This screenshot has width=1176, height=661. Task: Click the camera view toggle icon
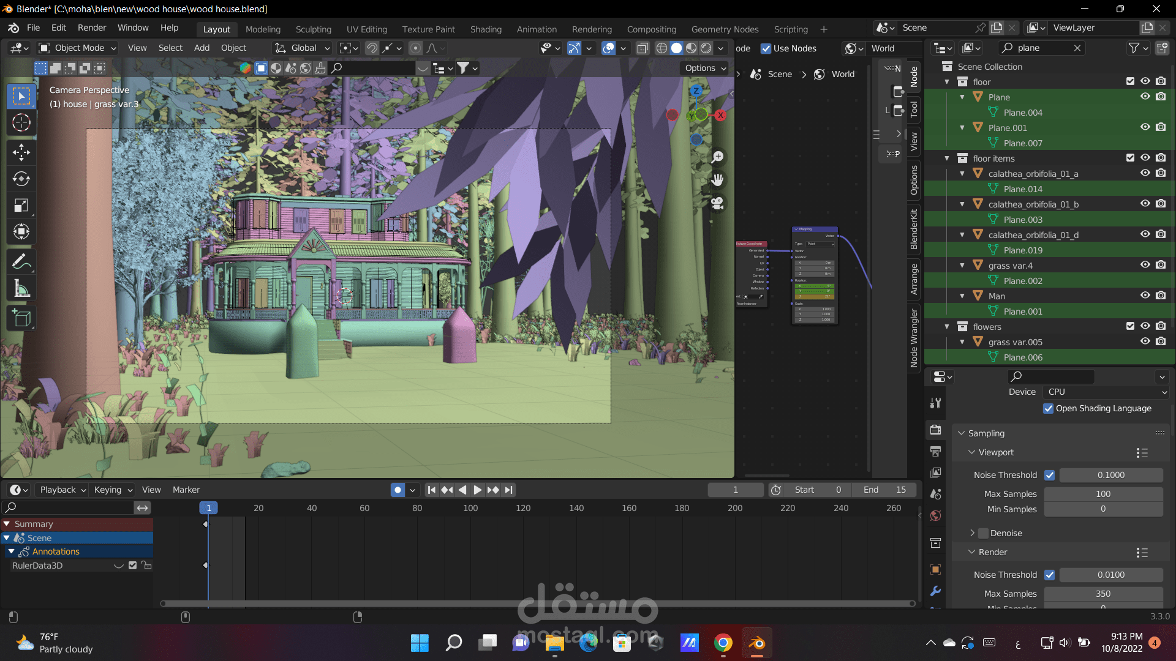click(x=717, y=203)
